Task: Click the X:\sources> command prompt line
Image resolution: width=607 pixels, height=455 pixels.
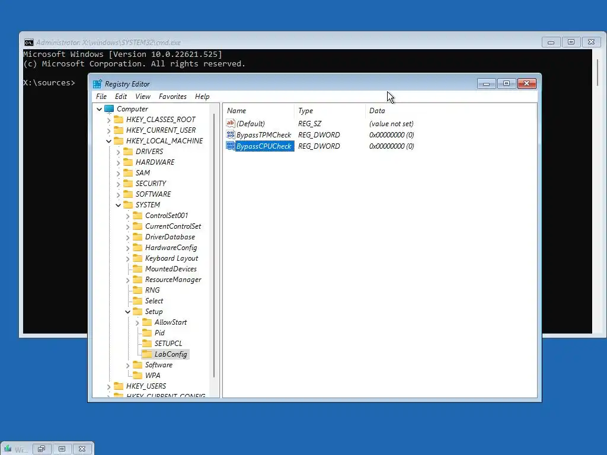Action: [49, 83]
